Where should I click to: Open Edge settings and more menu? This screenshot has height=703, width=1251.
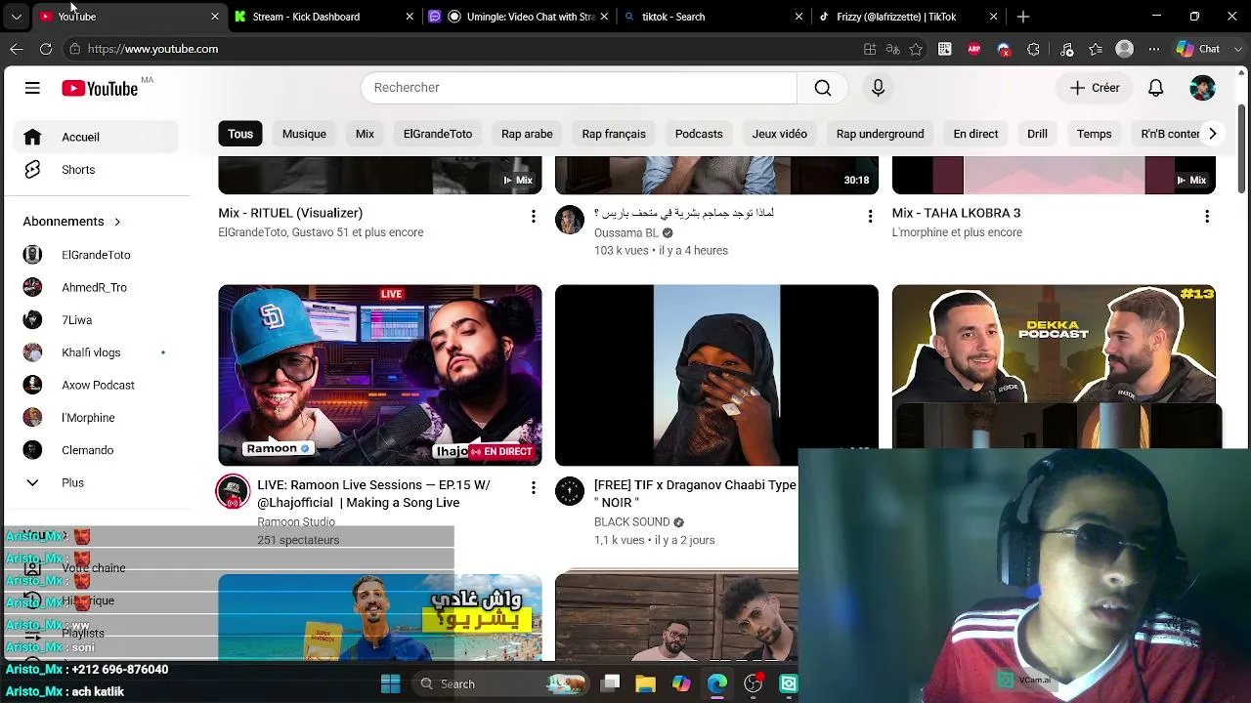point(1154,49)
